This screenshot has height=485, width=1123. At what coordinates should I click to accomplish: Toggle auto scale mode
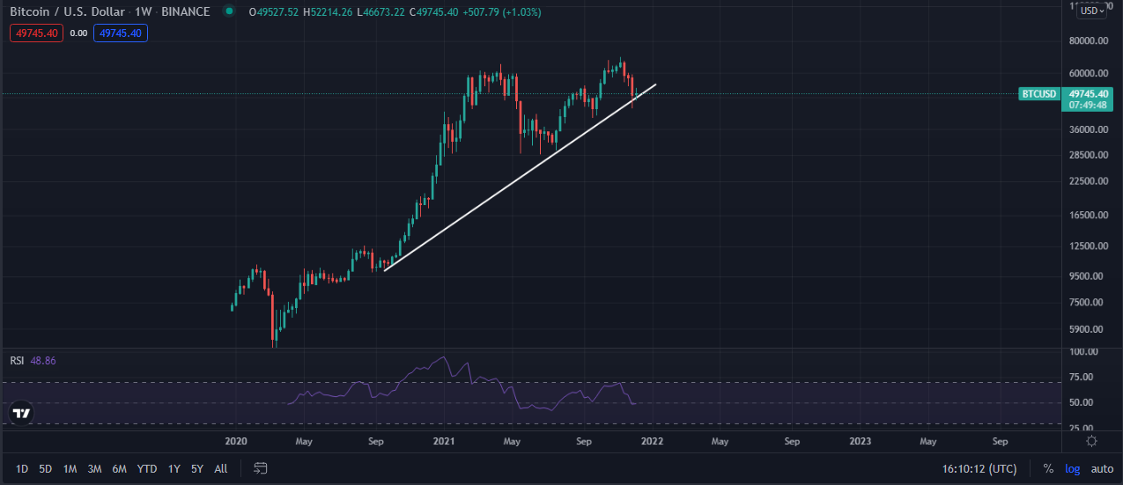tap(1101, 468)
